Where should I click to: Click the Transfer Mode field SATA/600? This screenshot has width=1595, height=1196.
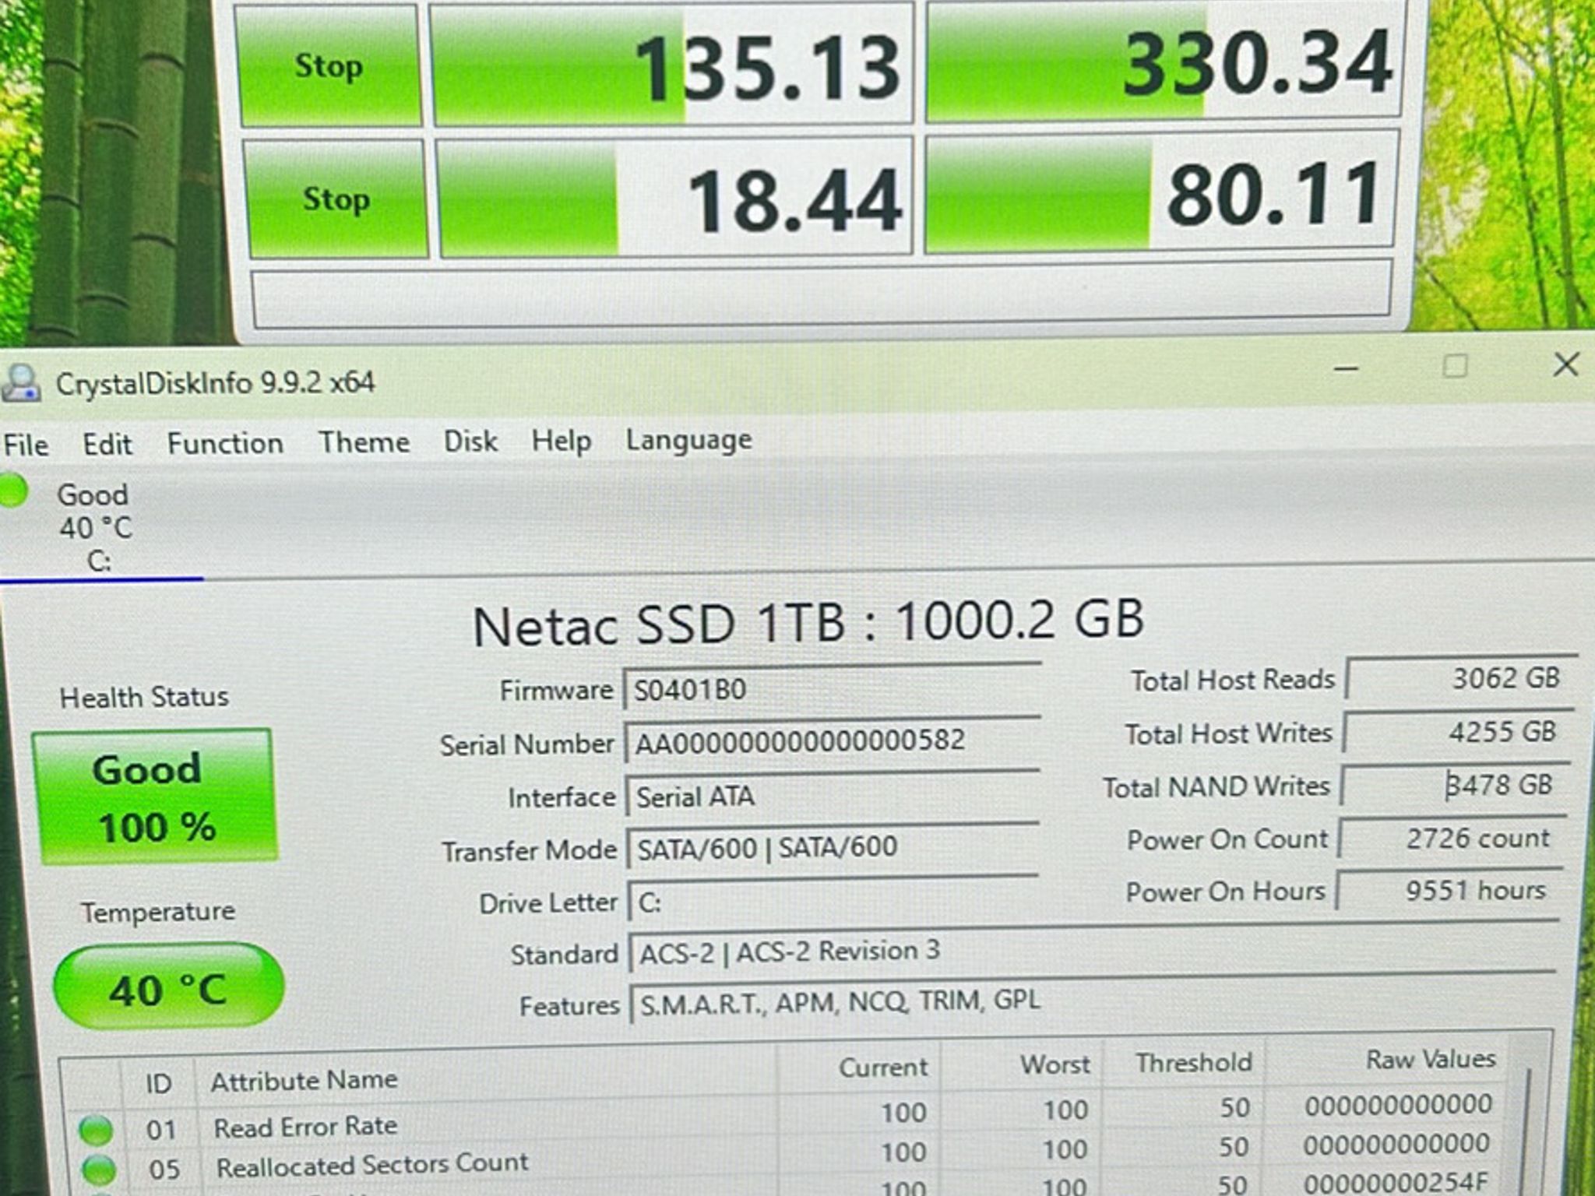[833, 847]
